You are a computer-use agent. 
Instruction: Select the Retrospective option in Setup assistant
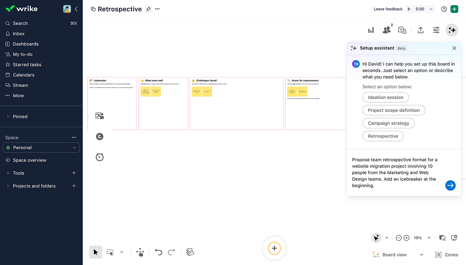(383, 136)
